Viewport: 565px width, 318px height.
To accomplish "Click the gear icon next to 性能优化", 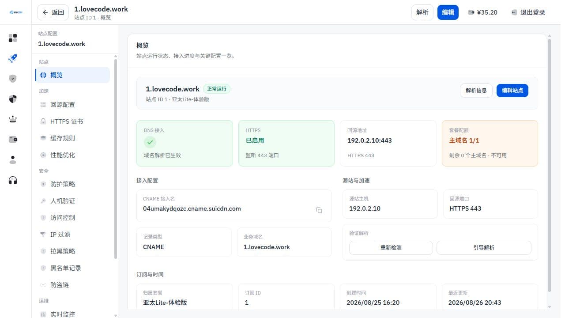I will [x=43, y=155].
